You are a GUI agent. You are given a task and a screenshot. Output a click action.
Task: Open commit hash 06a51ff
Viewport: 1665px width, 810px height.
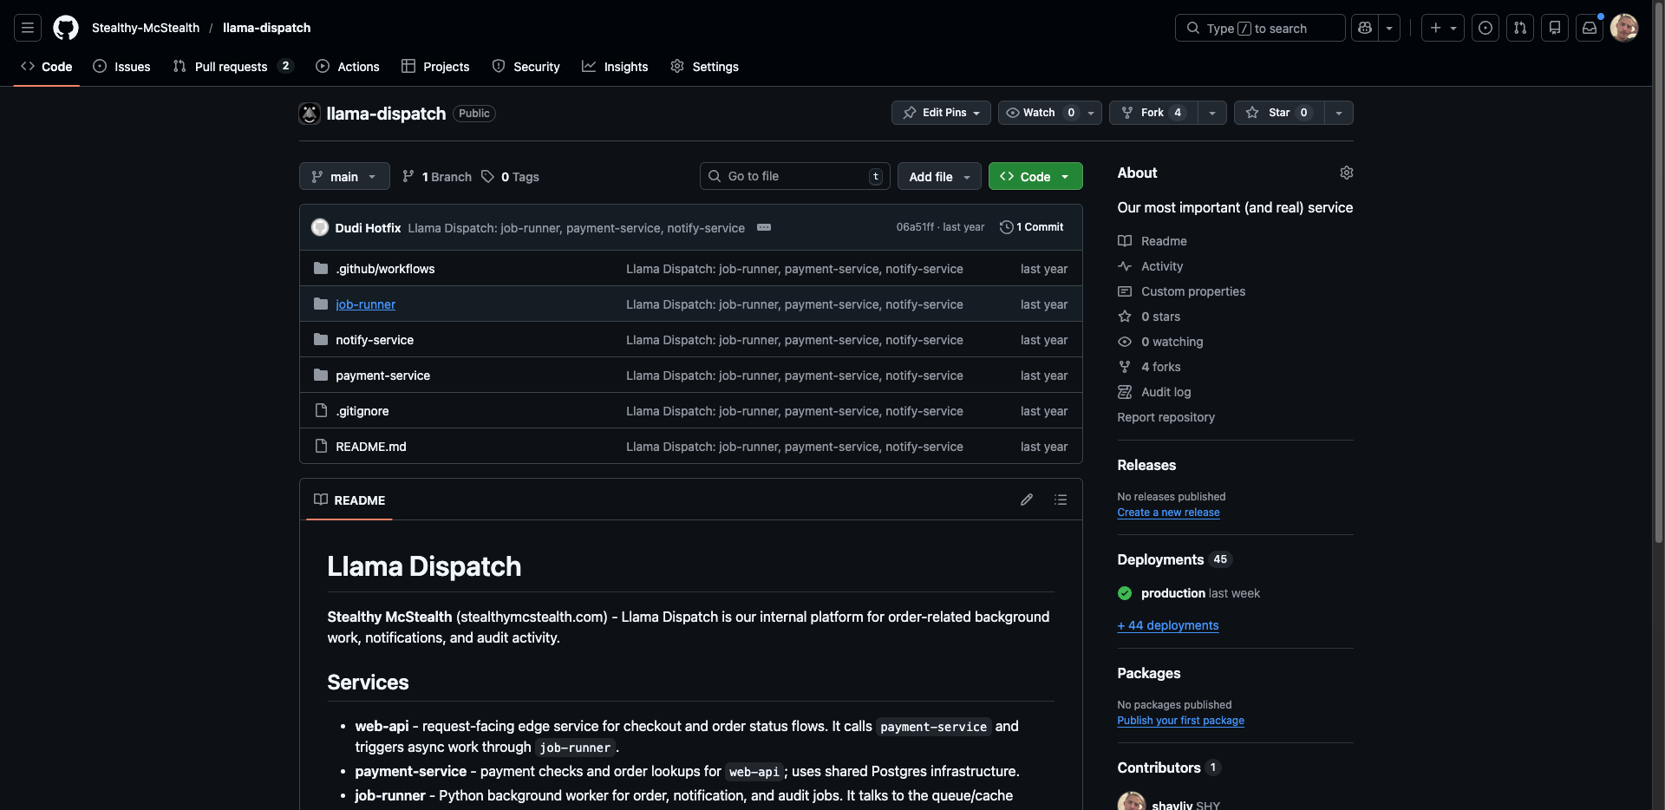tap(915, 227)
